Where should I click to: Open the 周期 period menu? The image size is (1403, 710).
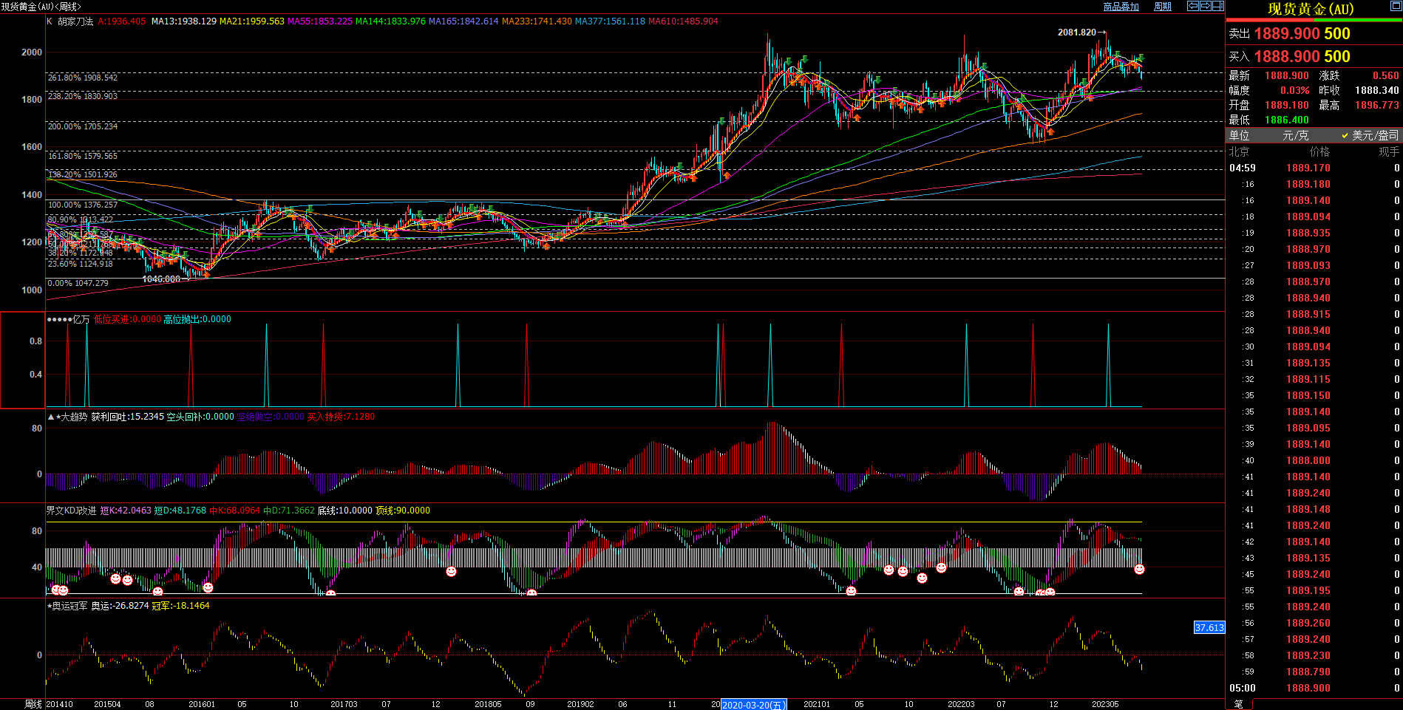click(1163, 7)
